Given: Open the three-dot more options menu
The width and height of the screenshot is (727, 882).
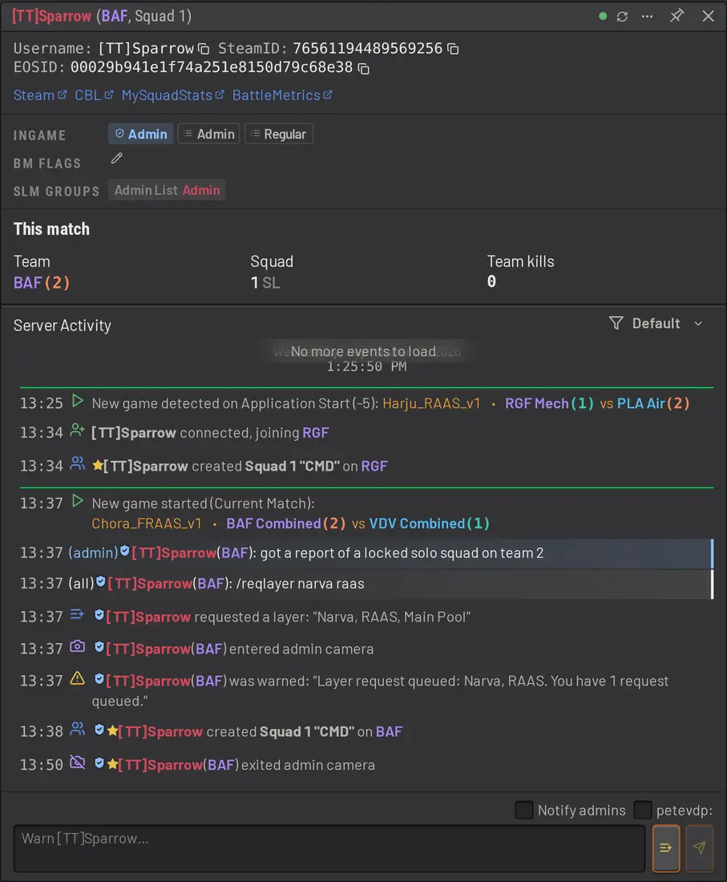Looking at the screenshot, I should click(x=647, y=16).
